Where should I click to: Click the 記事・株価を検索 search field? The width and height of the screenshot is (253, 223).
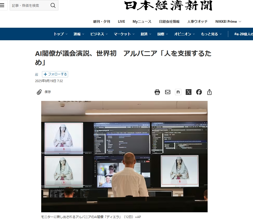(29, 5)
